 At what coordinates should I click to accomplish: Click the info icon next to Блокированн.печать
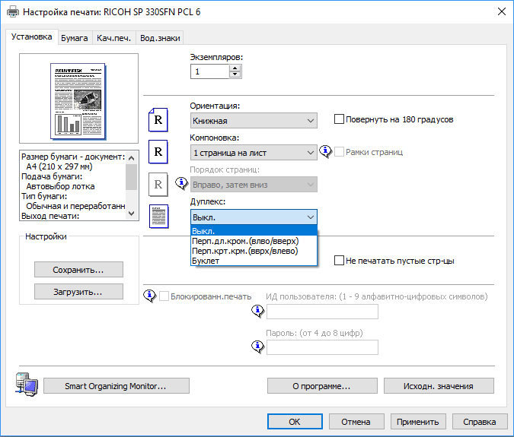coord(151,296)
